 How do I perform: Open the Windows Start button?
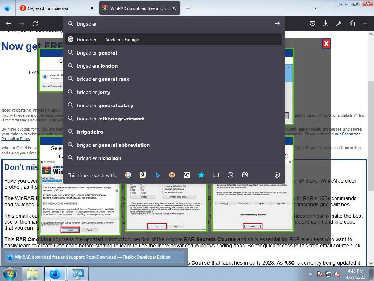pos(10,274)
